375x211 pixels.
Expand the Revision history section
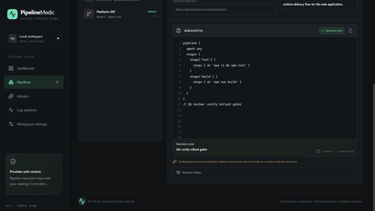[265, 172]
